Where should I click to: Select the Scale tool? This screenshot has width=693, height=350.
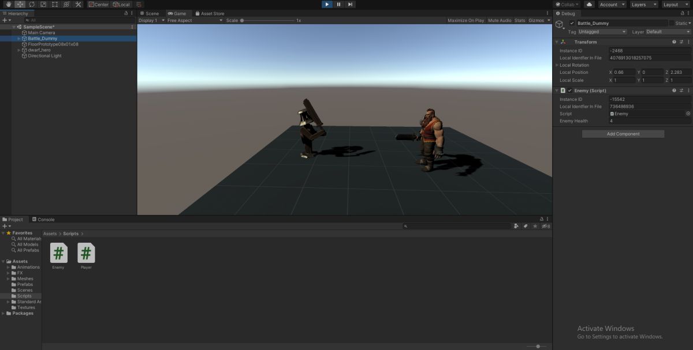coord(43,4)
